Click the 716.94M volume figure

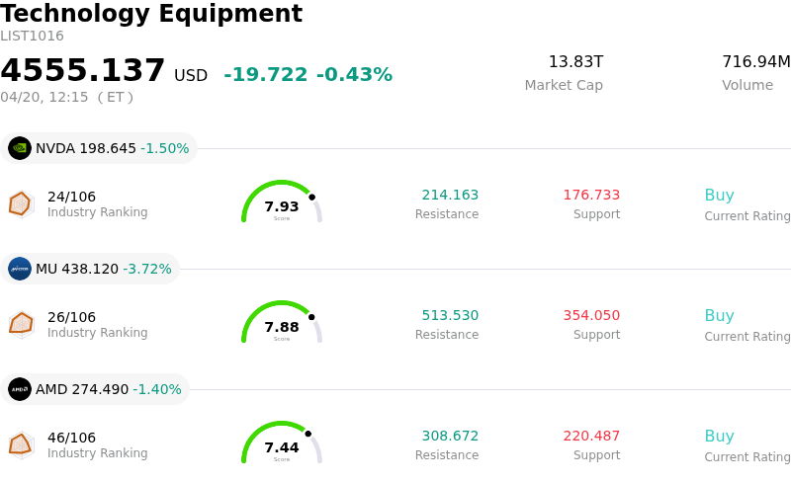[x=755, y=62]
